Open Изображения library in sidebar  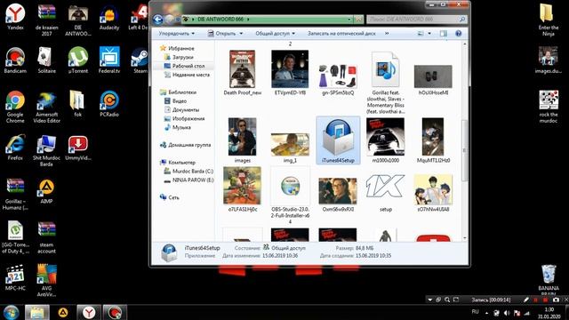(184, 118)
